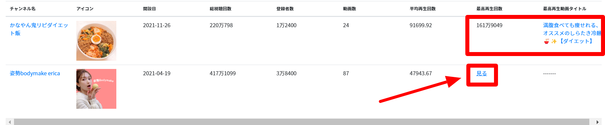The height and width of the screenshot is (125, 605).
Task: Open the 姿勢bodymake erica channel link
Action: tap(35, 73)
